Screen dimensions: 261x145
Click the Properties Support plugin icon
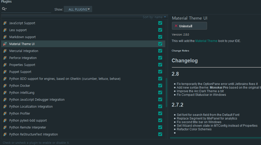[x=5, y=65]
